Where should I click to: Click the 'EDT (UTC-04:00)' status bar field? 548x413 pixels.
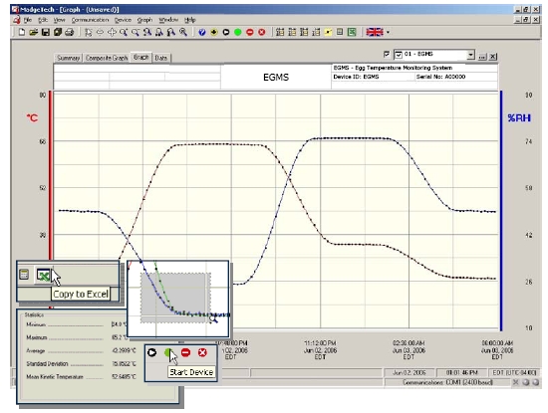[x=514, y=373]
